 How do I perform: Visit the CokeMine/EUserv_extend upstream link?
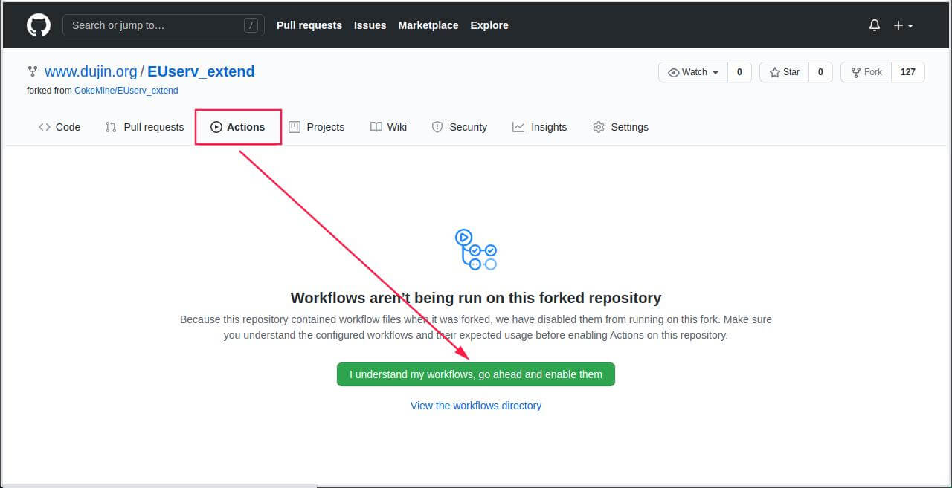[x=126, y=90]
